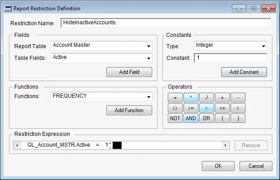Screen dimensions: 280x180
Task: Open the Report Table dropdown
Action: (148, 46)
